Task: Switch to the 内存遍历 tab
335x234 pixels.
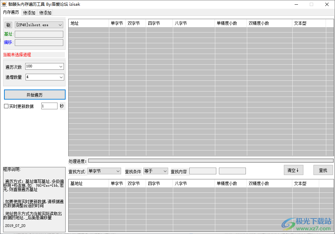Action: click(11, 12)
